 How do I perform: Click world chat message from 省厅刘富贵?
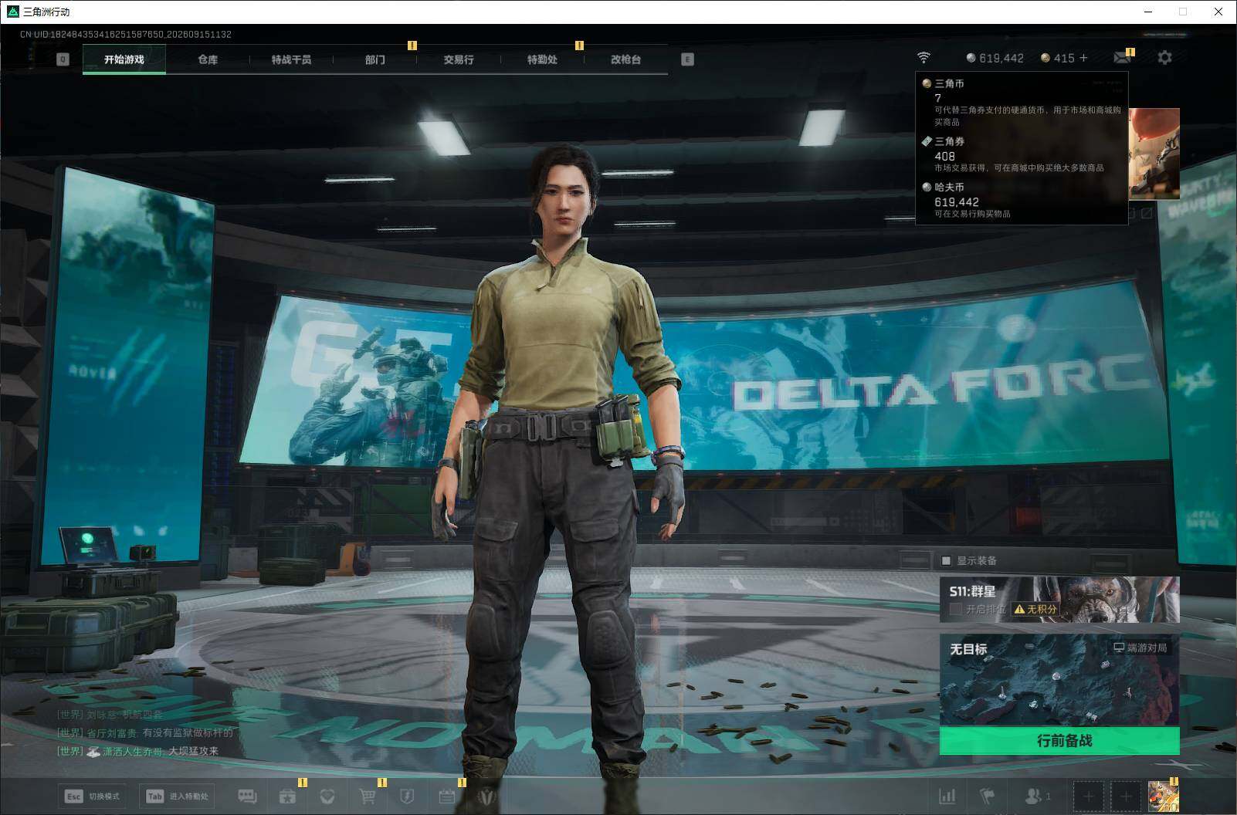(144, 732)
